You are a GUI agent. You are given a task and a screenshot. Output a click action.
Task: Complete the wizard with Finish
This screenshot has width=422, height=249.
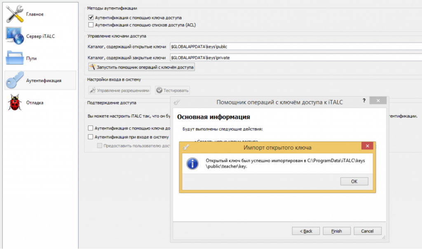coord(337,231)
